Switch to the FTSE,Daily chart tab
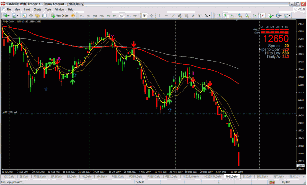Screen dimensions: 307x185 (x=40, y=177)
